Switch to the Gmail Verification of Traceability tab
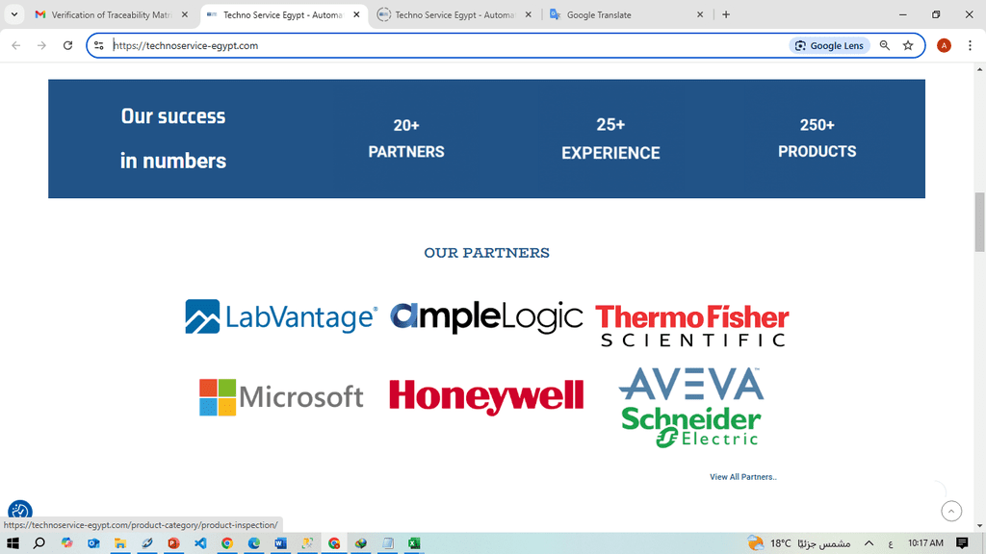Viewport: 986px width, 554px height. [112, 14]
